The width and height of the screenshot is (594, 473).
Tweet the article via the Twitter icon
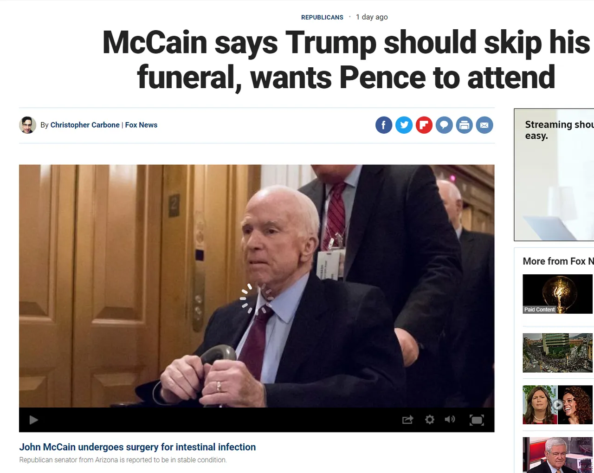tap(404, 125)
